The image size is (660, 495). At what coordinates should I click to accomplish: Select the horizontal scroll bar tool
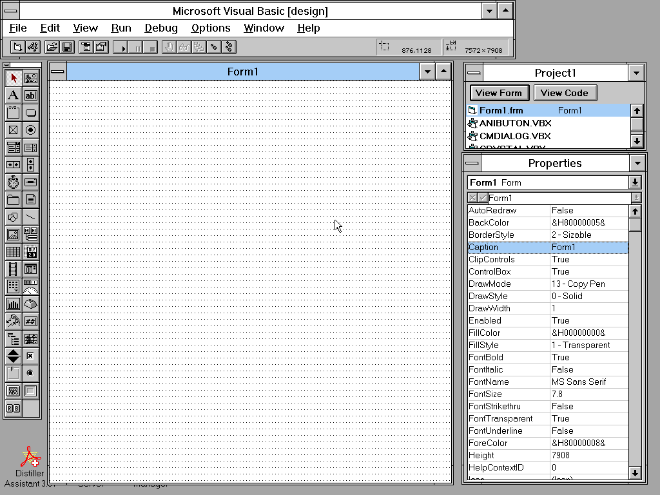click(x=13, y=164)
